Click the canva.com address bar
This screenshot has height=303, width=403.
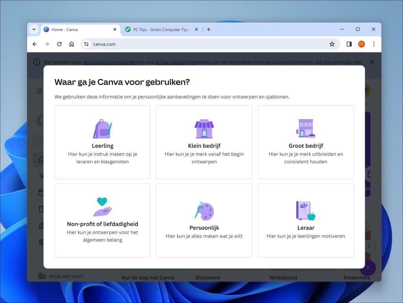click(x=210, y=44)
